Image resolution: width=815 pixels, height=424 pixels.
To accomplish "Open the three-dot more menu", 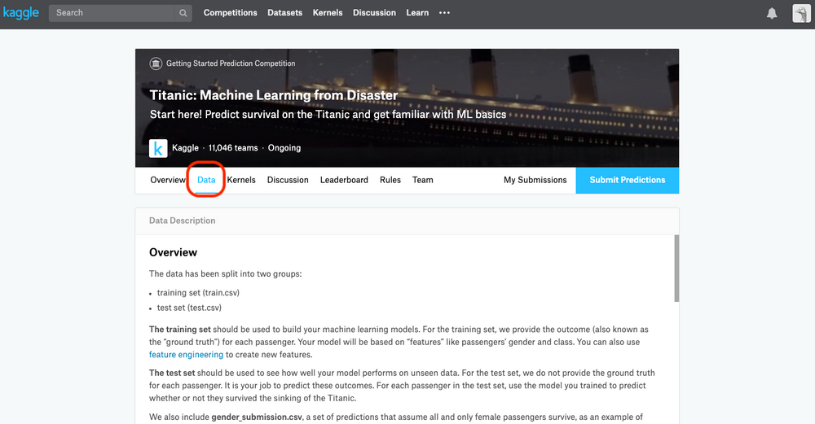I will coord(444,12).
